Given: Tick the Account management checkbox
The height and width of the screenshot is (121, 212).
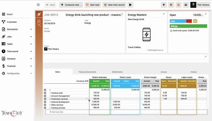Looking at the screenshot, I should (45, 96).
